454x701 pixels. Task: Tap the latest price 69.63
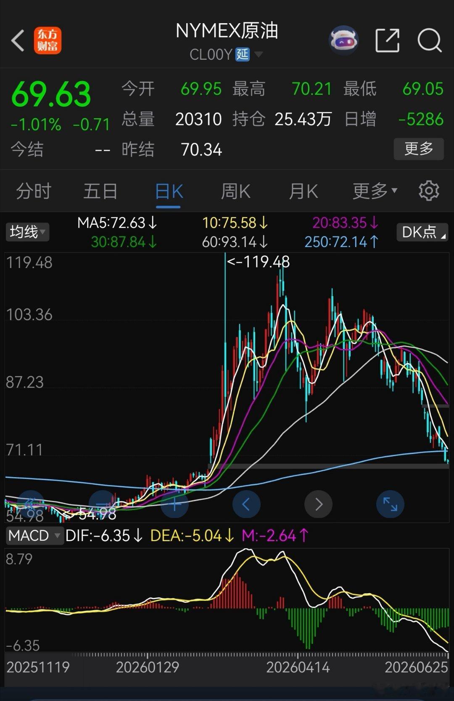[x=51, y=94]
